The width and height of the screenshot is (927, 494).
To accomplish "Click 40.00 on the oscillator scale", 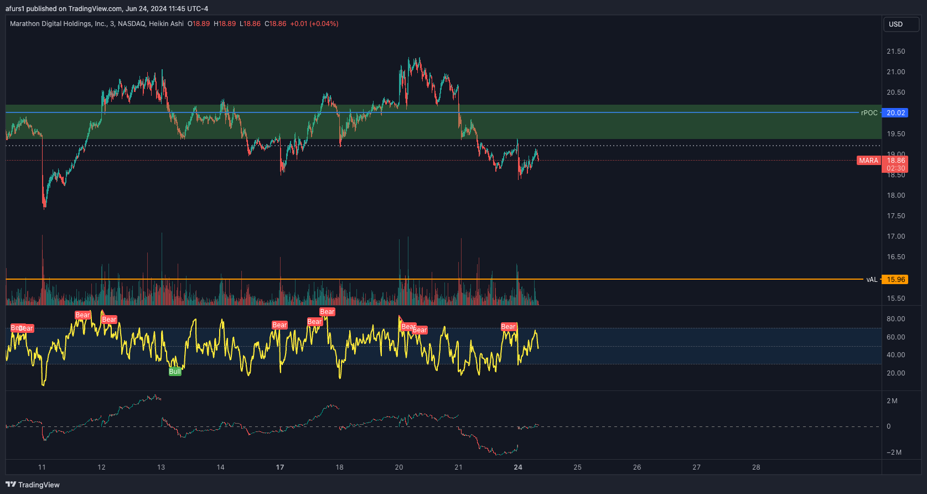I will tap(896, 355).
